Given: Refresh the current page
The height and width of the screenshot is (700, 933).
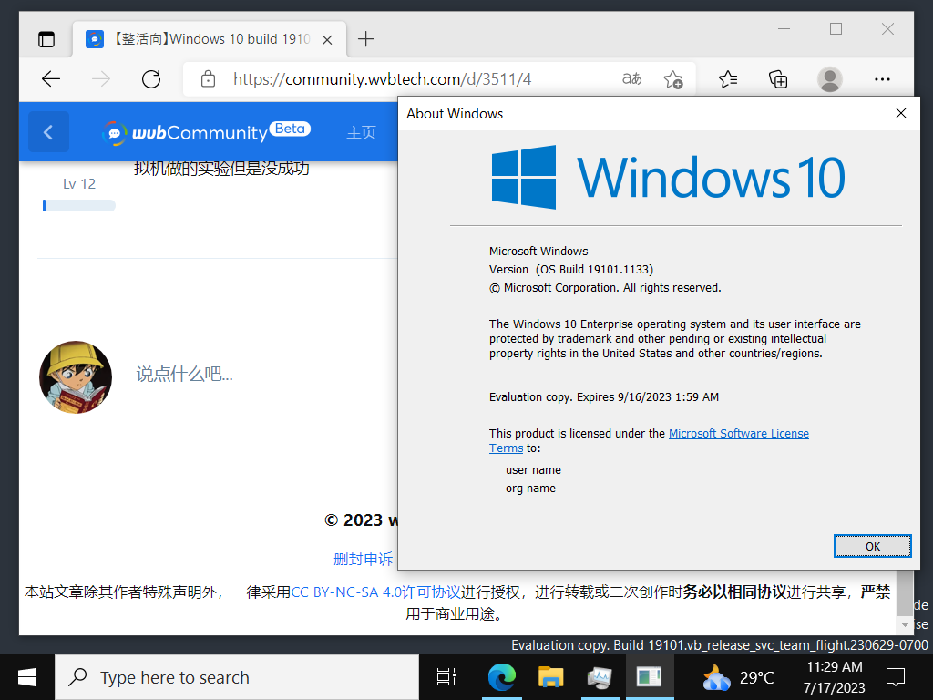Looking at the screenshot, I should tap(151, 79).
